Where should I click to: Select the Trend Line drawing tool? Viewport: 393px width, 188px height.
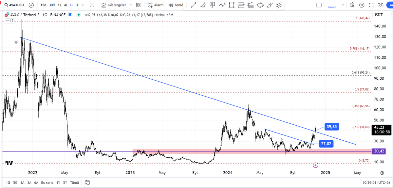[x=194, y=5]
